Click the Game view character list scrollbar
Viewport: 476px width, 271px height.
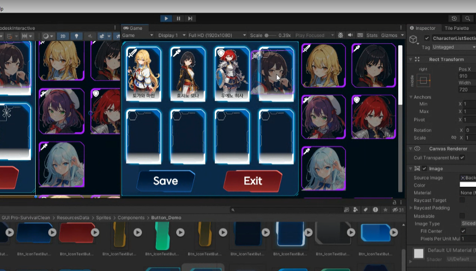(x=400, y=74)
